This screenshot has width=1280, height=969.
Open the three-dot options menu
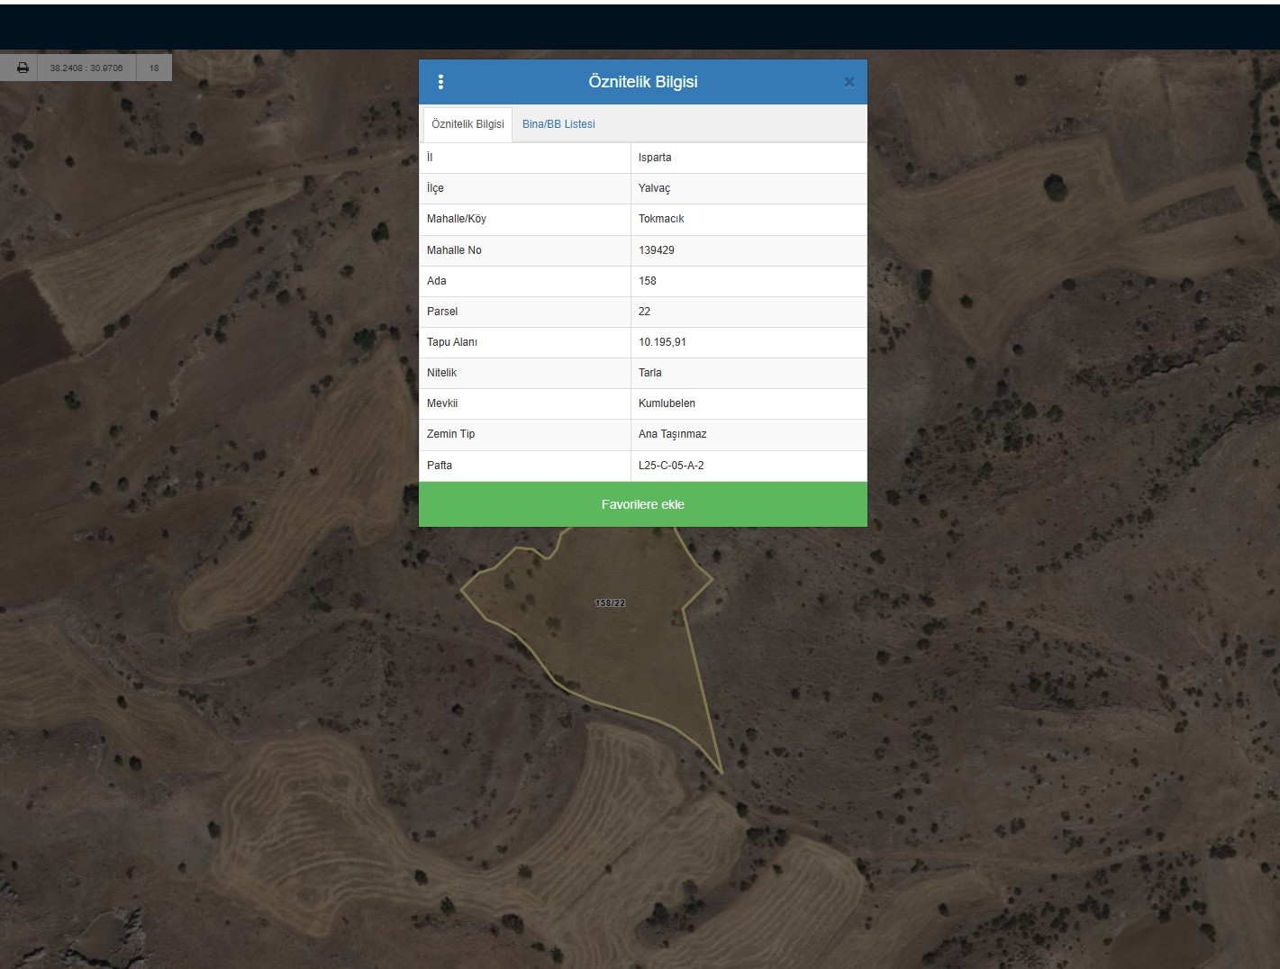tap(440, 82)
